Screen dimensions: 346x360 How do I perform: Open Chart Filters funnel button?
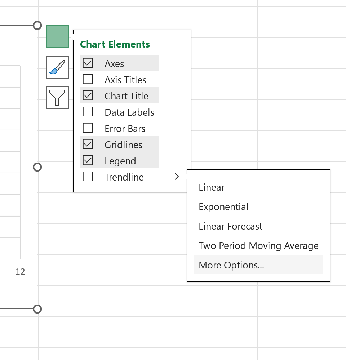[57, 98]
